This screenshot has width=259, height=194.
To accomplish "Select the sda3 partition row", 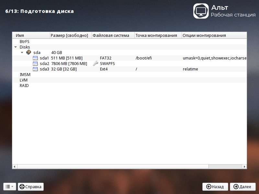I will (x=129, y=69).
